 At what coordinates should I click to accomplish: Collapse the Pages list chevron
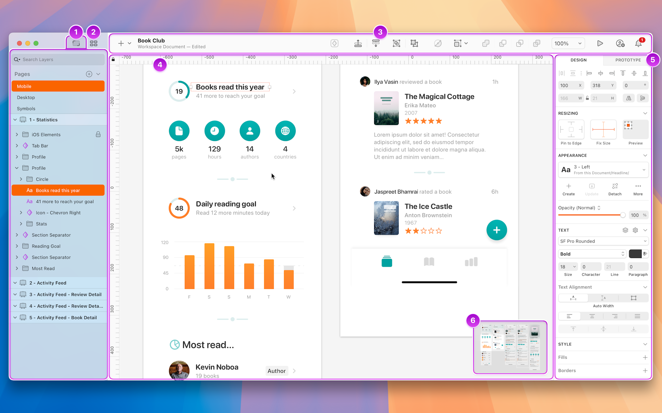click(x=98, y=74)
